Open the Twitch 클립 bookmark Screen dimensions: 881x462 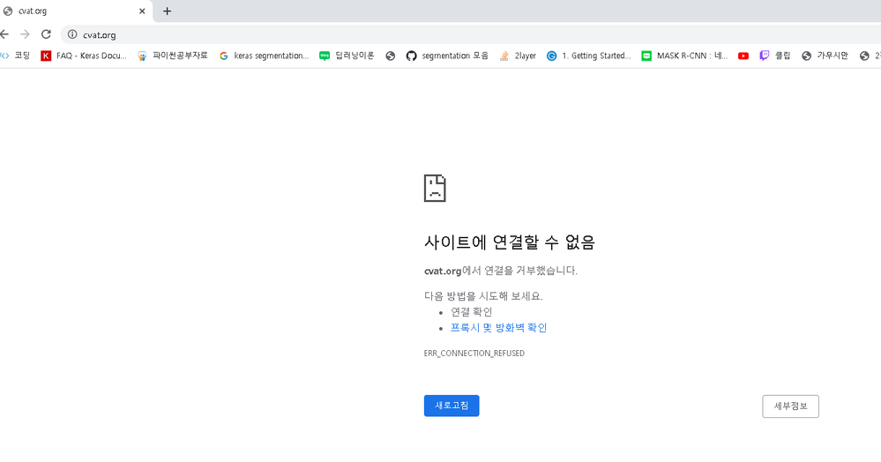[775, 56]
